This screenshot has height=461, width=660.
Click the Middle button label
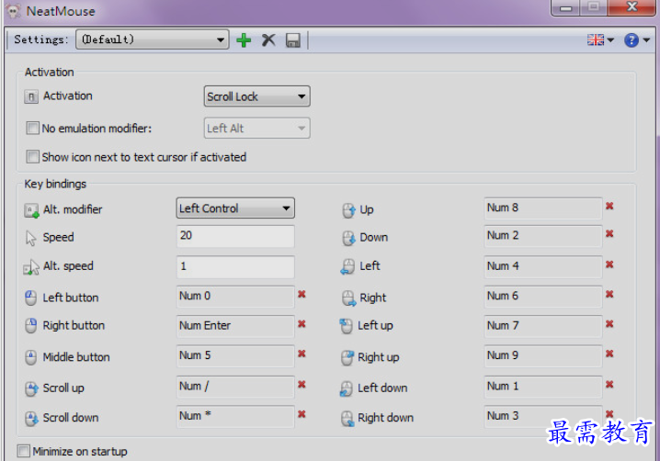click(76, 357)
